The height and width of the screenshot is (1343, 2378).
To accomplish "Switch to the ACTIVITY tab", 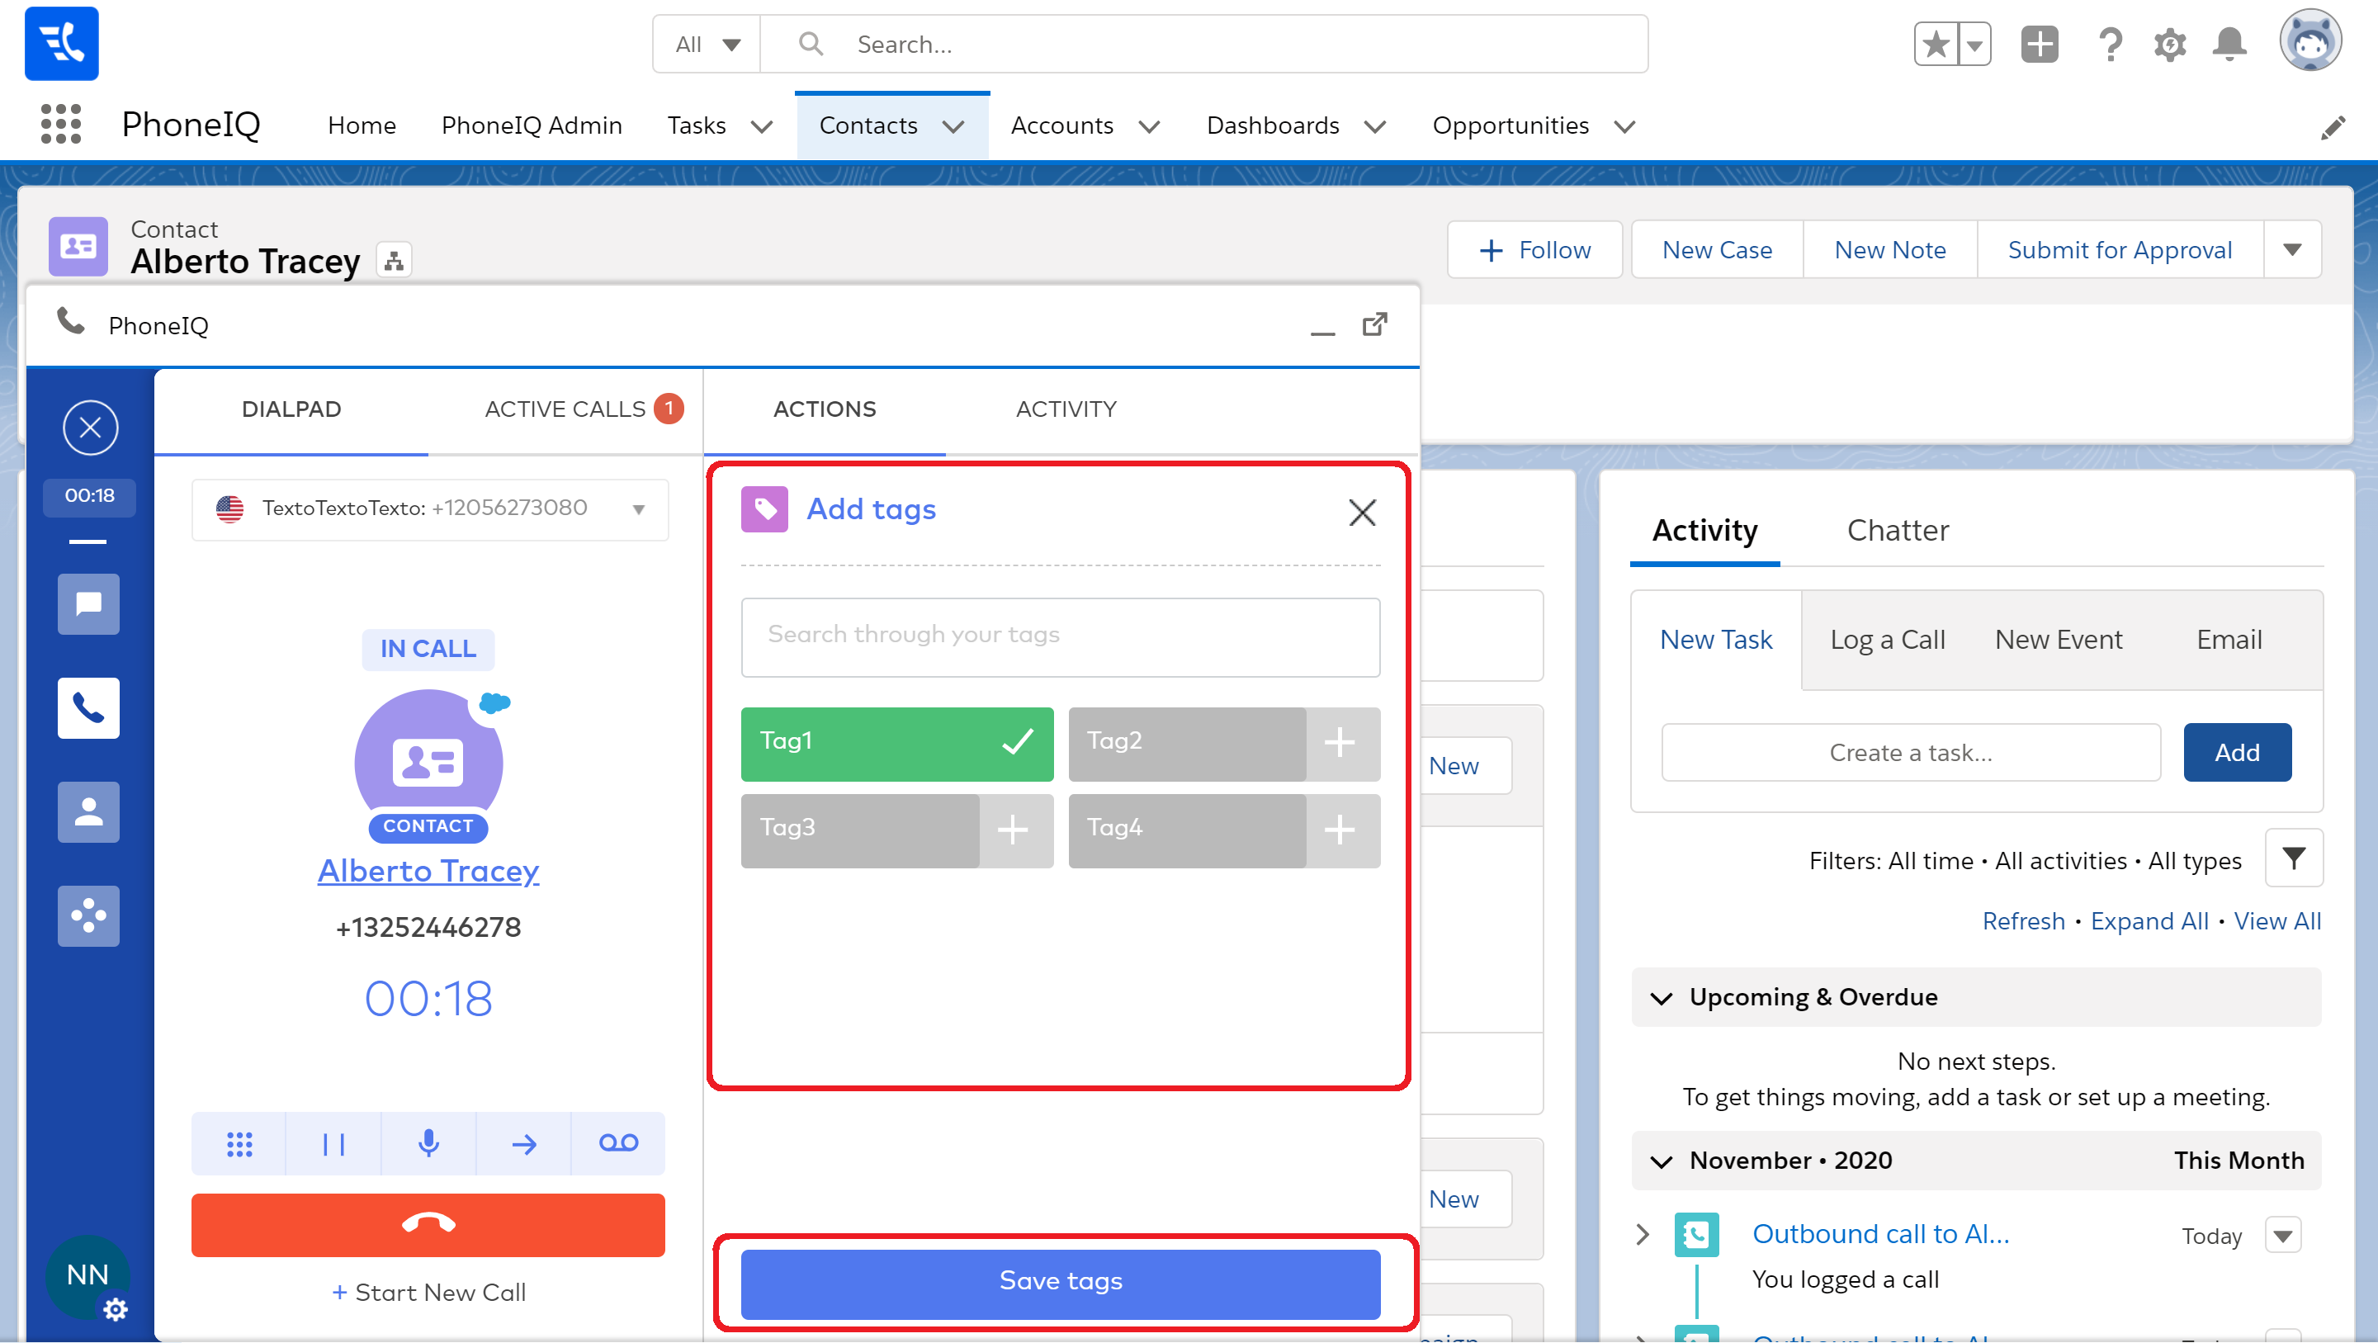I will click(x=1066, y=409).
